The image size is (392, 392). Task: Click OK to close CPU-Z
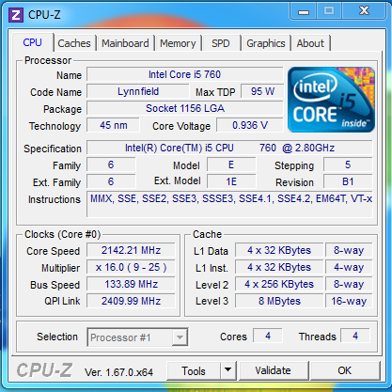344,370
